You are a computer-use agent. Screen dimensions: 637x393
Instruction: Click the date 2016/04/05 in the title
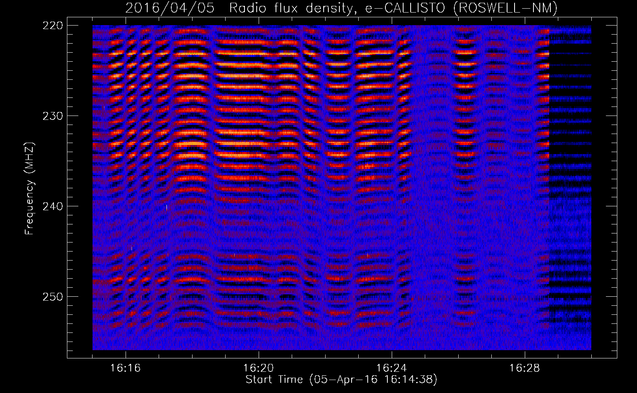170,8
